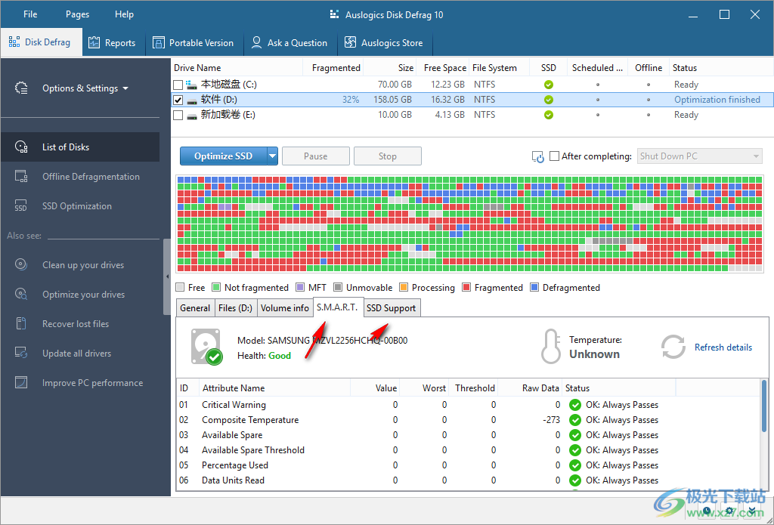Uncheck the 软件 (D:) drive checkbox
This screenshot has height=525, width=774.
pos(178,100)
